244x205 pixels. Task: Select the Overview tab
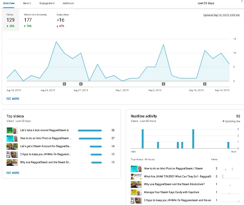coord(9,3)
